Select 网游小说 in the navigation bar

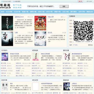[x=57, y=12]
